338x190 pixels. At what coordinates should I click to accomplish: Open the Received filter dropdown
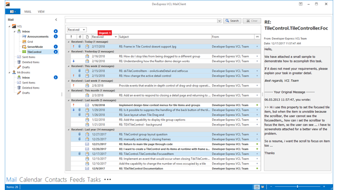pyautogui.click(x=77, y=30)
